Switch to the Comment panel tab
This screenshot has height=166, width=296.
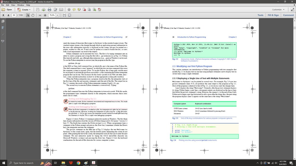point(288,15)
